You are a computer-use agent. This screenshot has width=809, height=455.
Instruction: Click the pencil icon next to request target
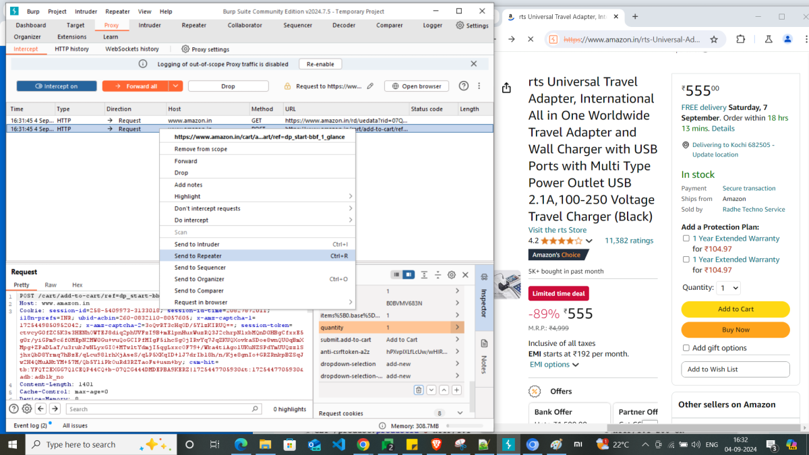[370, 86]
